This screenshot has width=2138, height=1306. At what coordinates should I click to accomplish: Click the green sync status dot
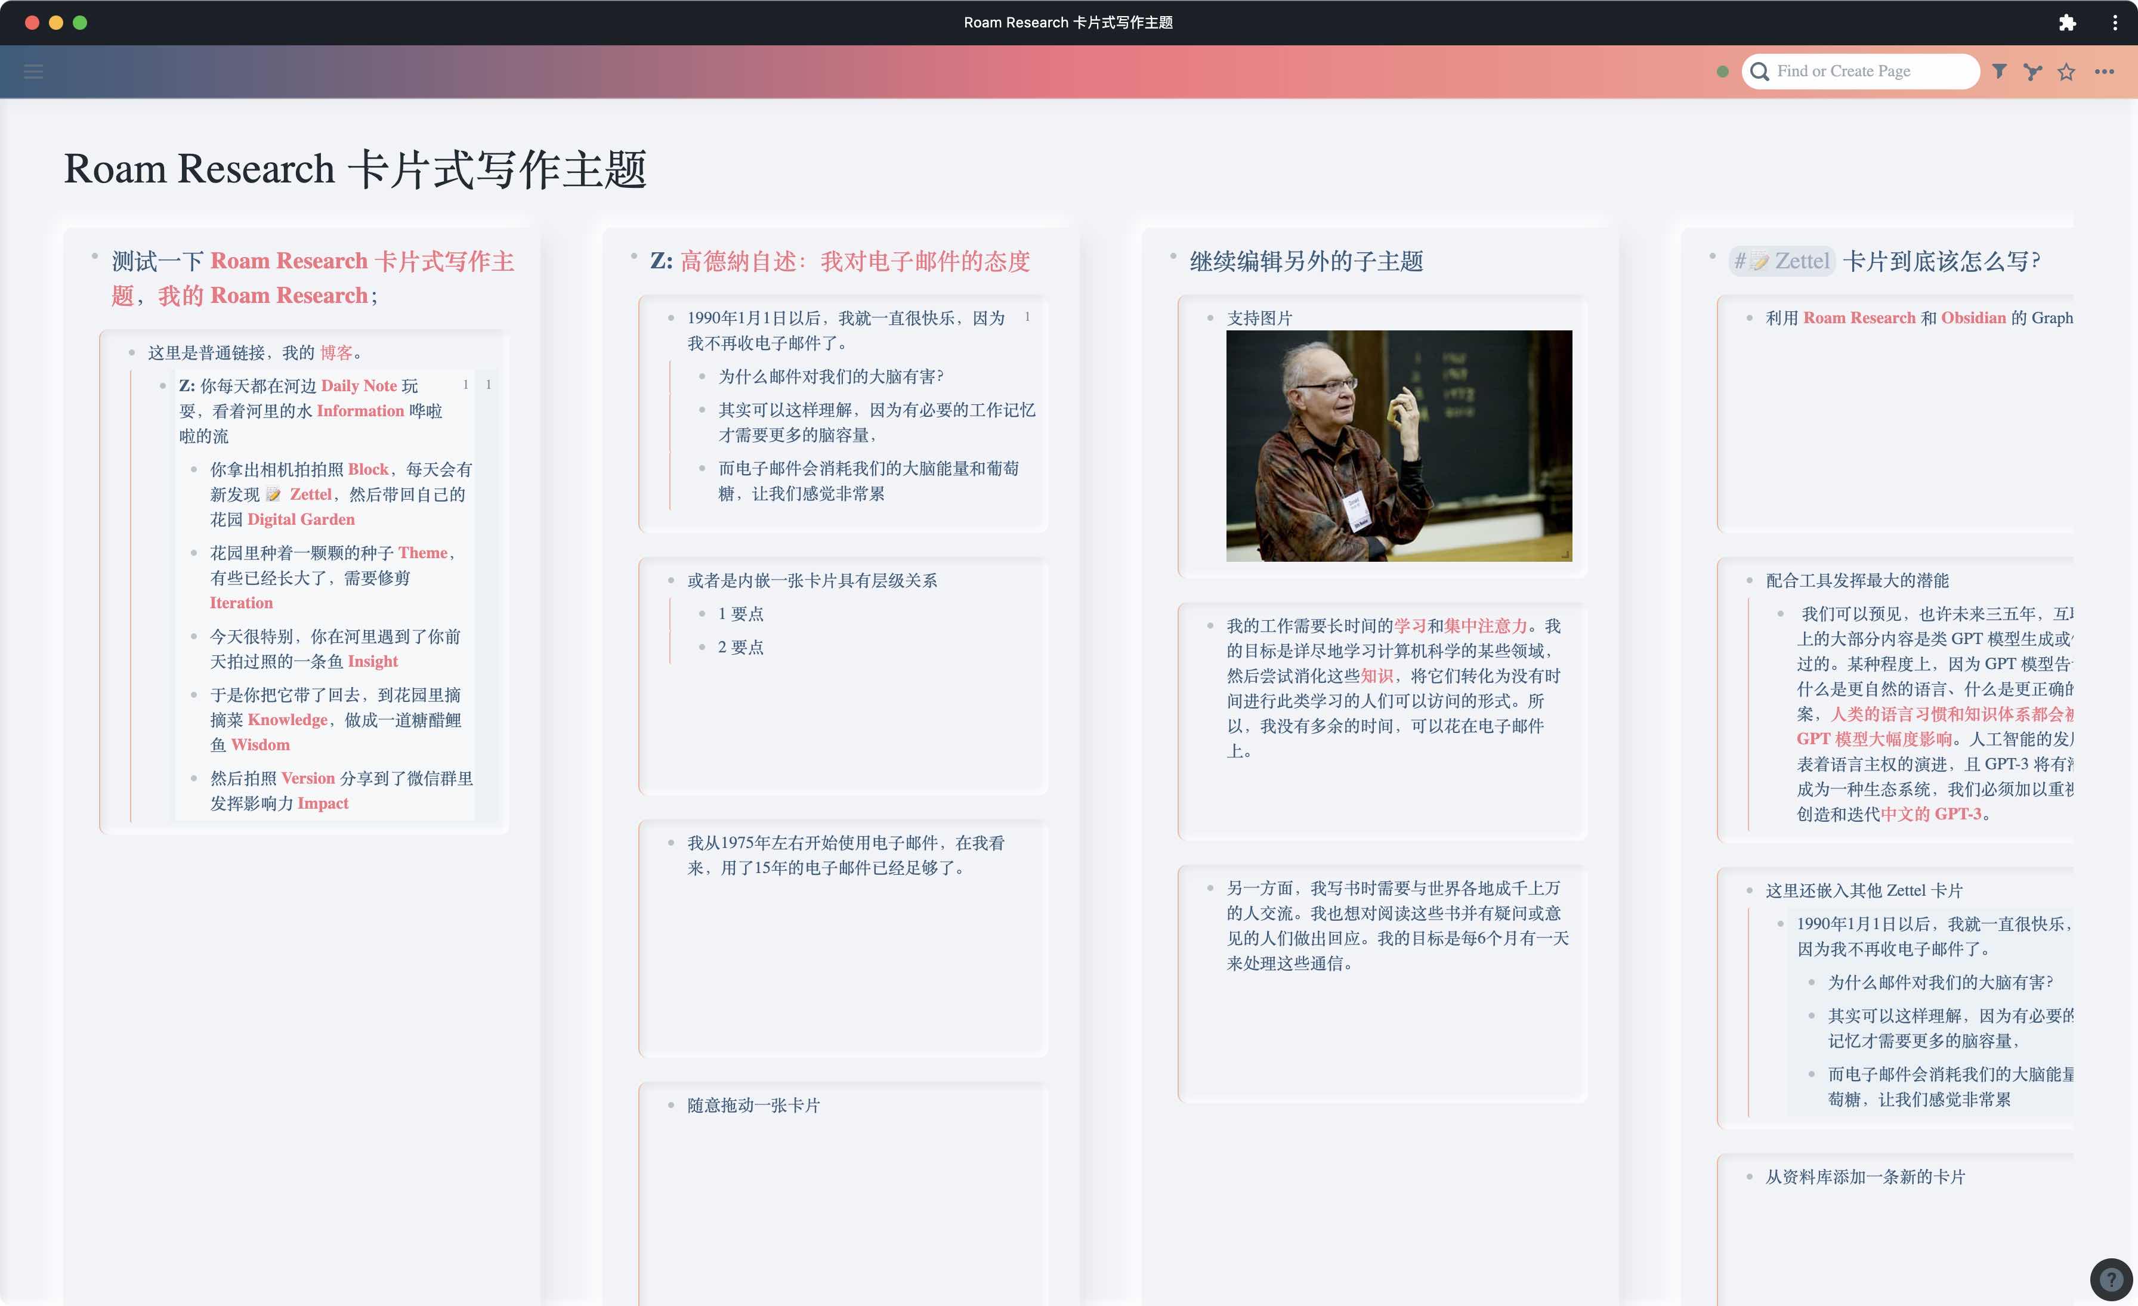tap(1722, 71)
